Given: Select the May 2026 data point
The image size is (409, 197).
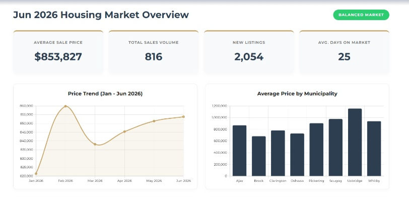Looking at the screenshot, I should tap(154, 121).
